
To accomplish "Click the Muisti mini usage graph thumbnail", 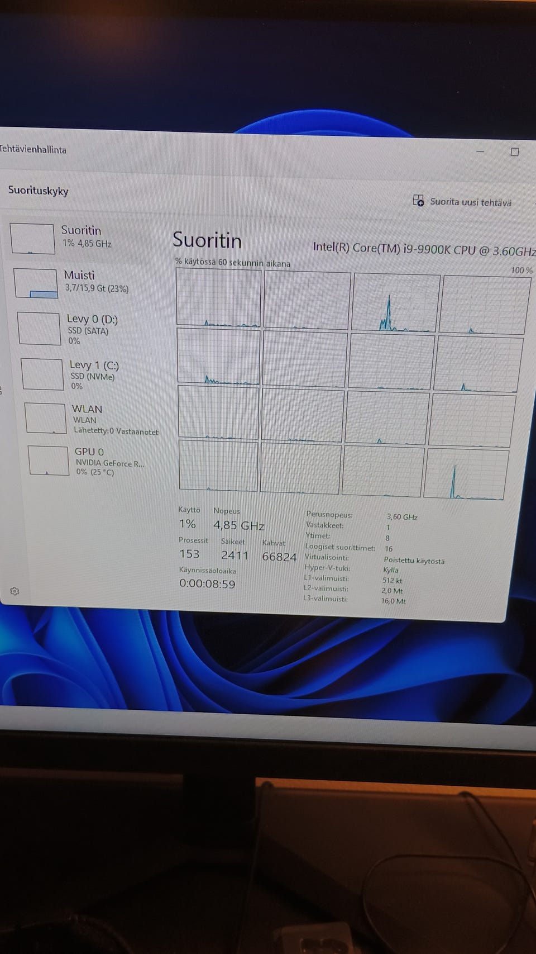I will pyautogui.click(x=36, y=283).
